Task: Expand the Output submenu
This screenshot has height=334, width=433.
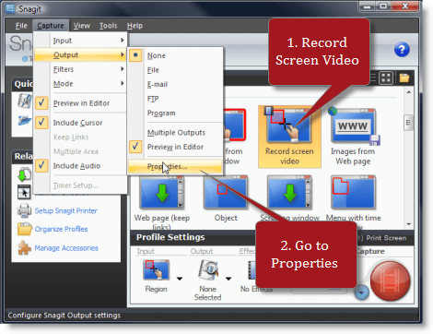Action: point(80,54)
